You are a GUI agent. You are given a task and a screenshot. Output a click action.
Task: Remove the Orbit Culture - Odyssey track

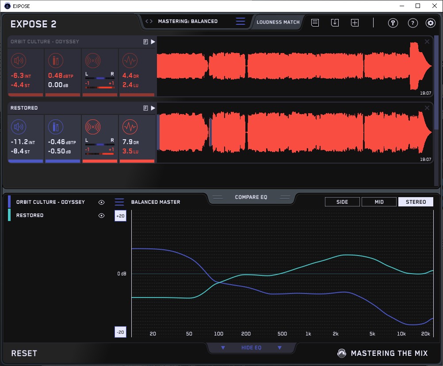(427, 42)
